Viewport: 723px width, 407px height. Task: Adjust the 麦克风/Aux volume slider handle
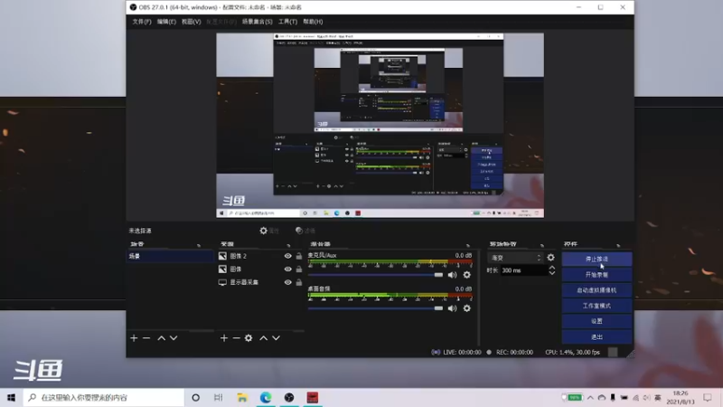point(438,275)
